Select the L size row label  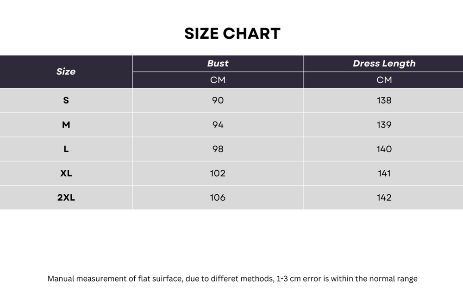(x=66, y=149)
